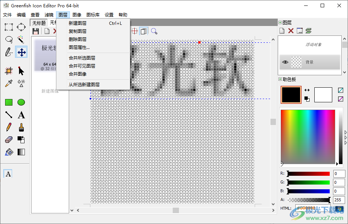Open the 滤镜 menu
Image resolution: width=348 pixels, height=224 pixels.
click(x=50, y=15)
